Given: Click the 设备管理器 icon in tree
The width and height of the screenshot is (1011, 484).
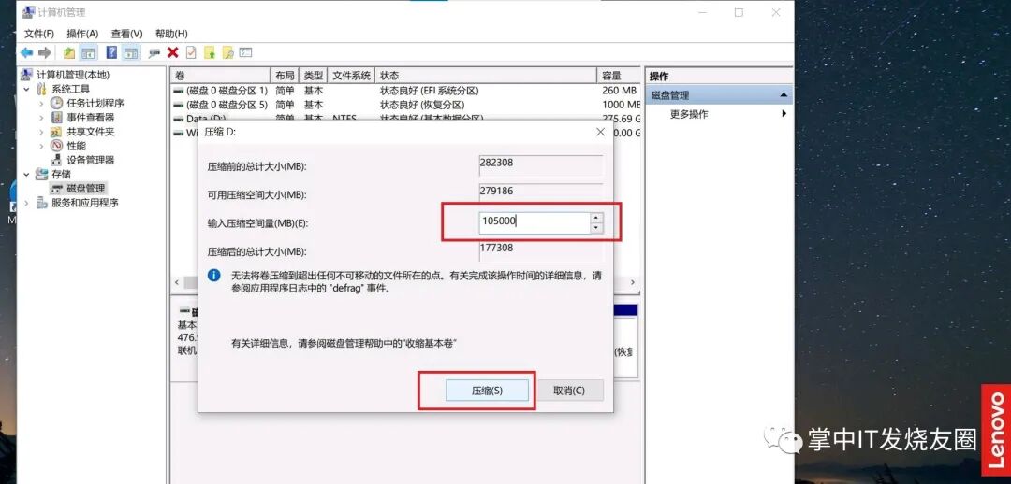Looking at the screenshot, I should click(x=57, y=160).
